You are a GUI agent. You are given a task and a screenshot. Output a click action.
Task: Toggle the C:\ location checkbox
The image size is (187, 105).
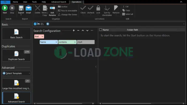[x=35, y=24]
